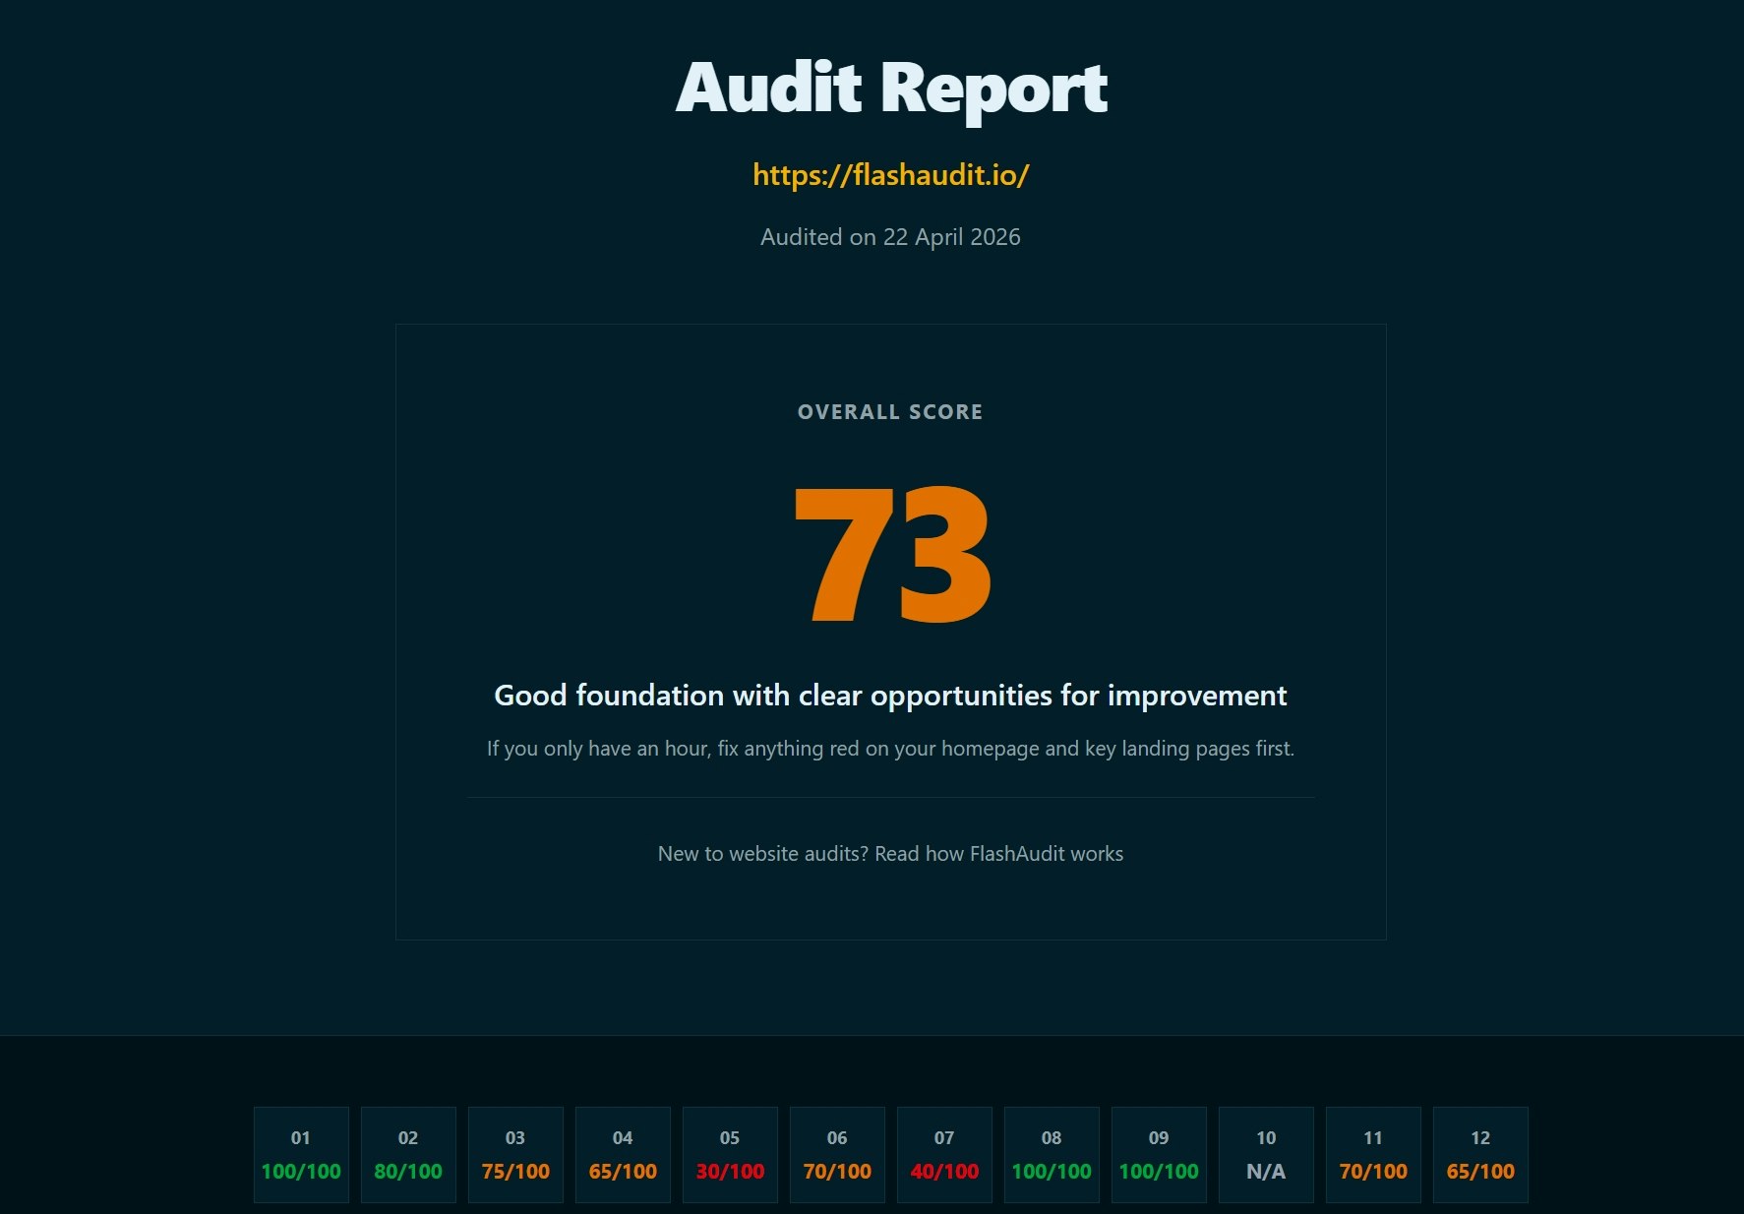Open the red 40/100 section 07 card

point(944,1154)
